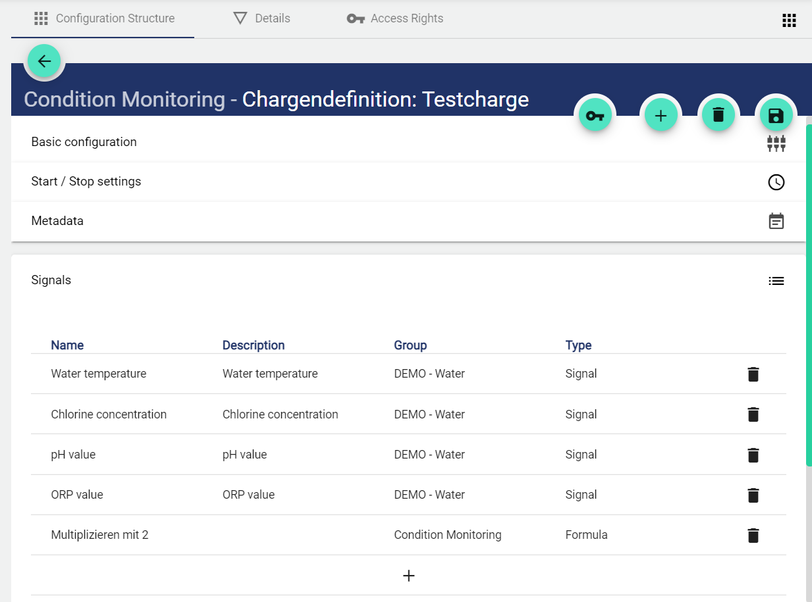Image resolution: width=812 pixels, height=602 pixels.
Task: Click the green back arrow button
Action: click(44, 62)
